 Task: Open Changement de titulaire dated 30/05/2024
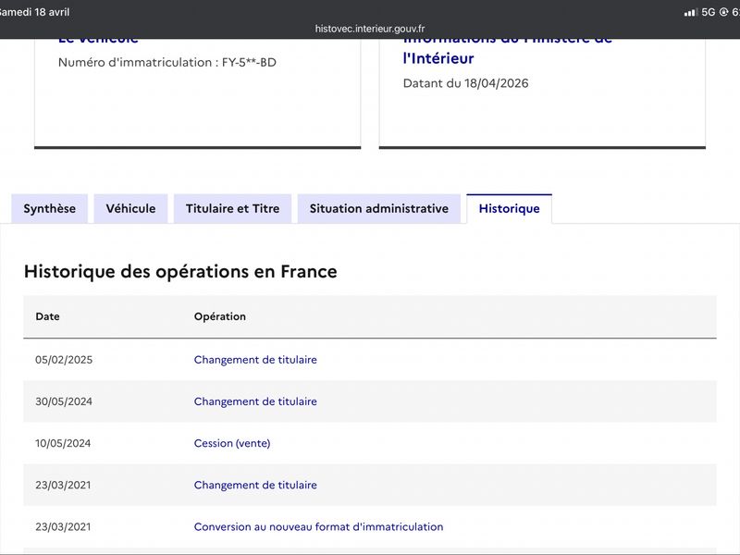tap(255, 401)
